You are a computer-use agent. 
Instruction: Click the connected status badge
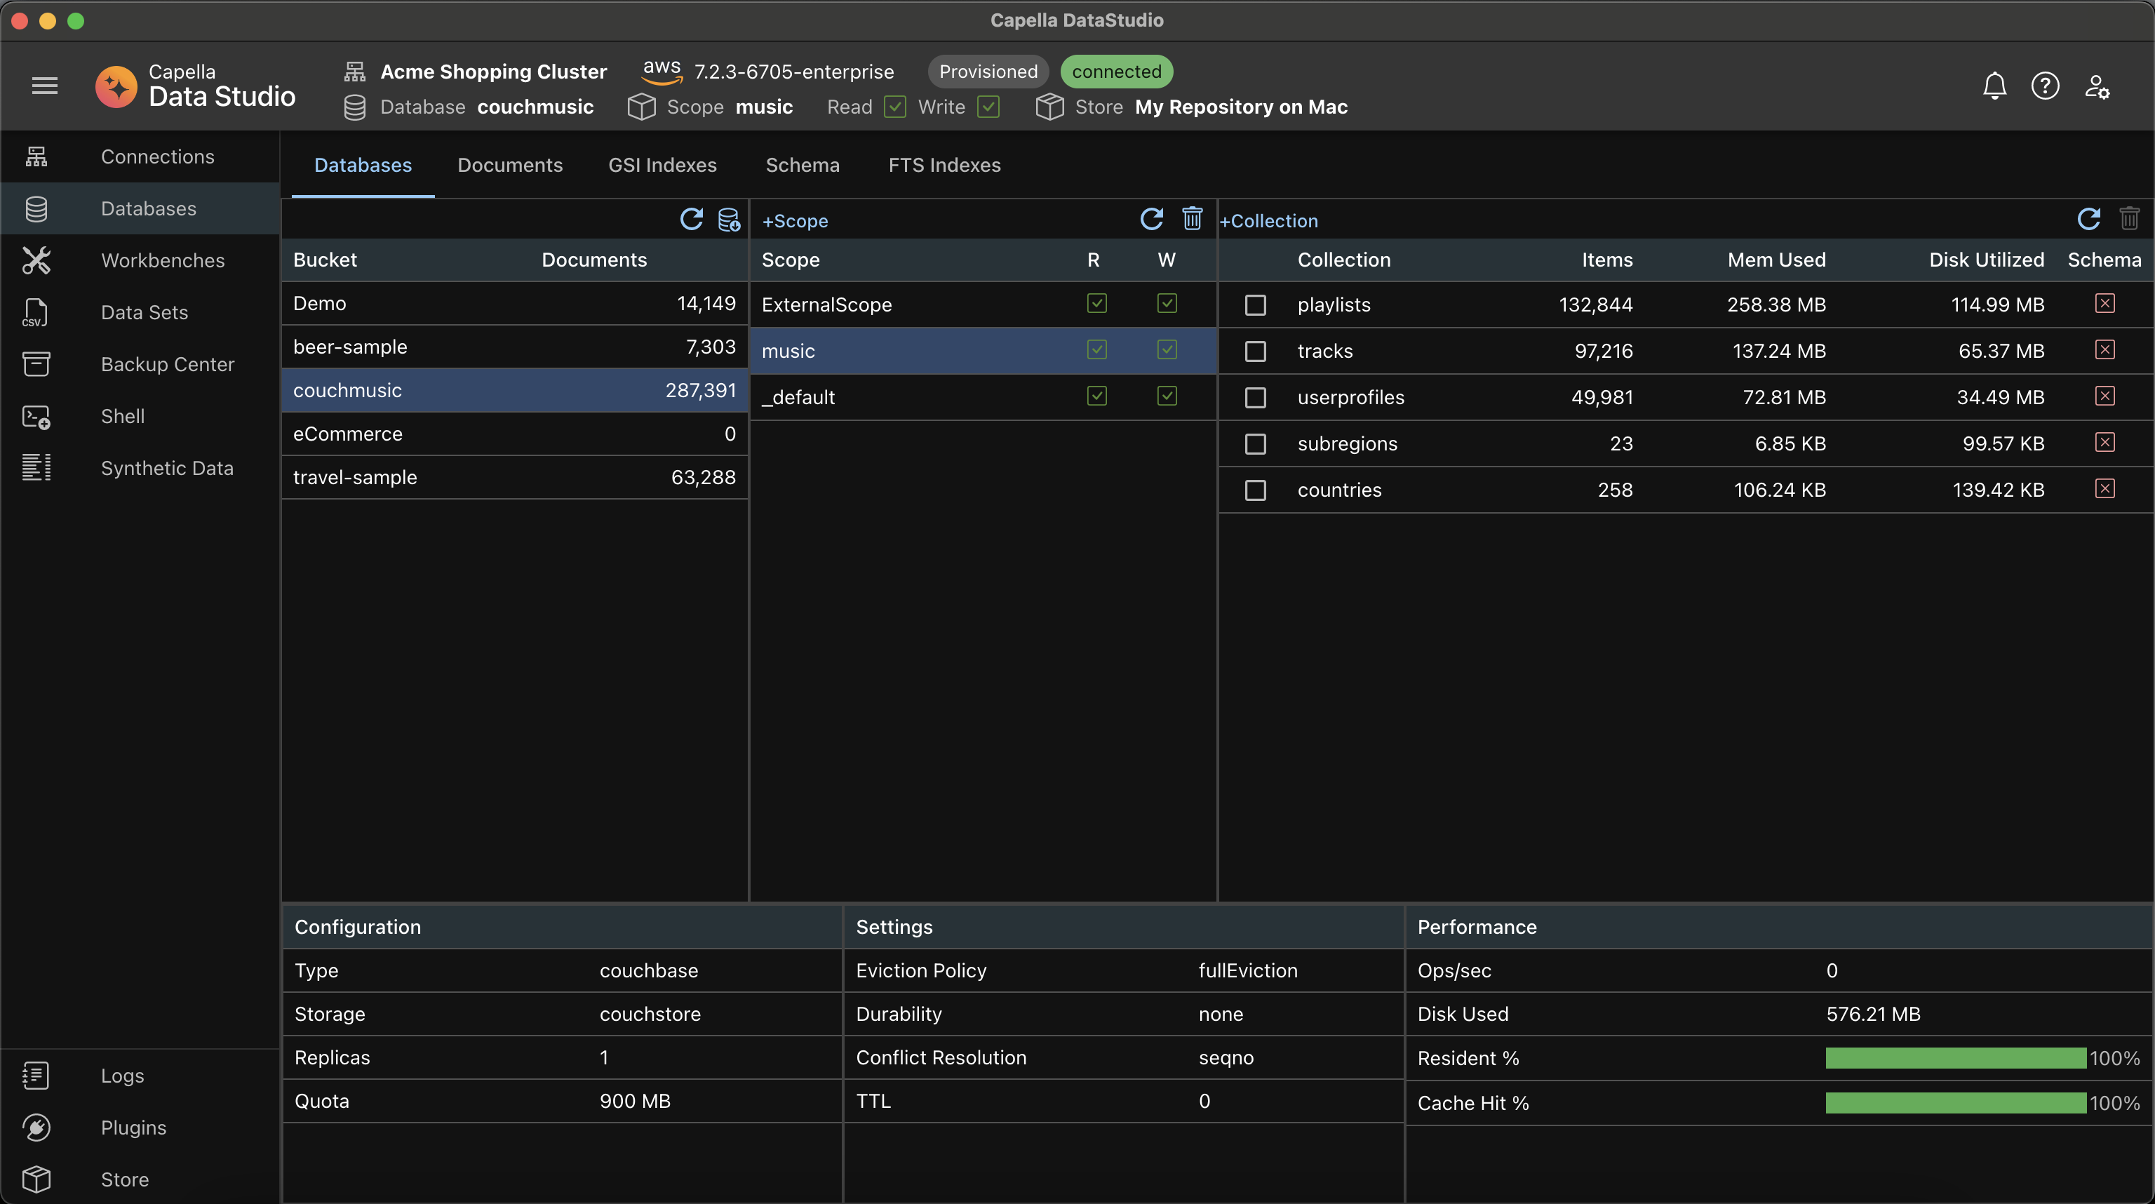tap(1116, 71)
